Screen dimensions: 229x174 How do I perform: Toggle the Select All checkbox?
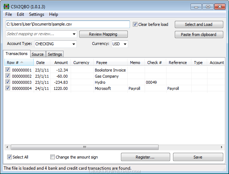[9, 157]
